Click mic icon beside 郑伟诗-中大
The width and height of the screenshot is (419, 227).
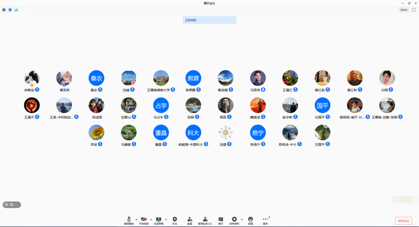coord(300,144)
